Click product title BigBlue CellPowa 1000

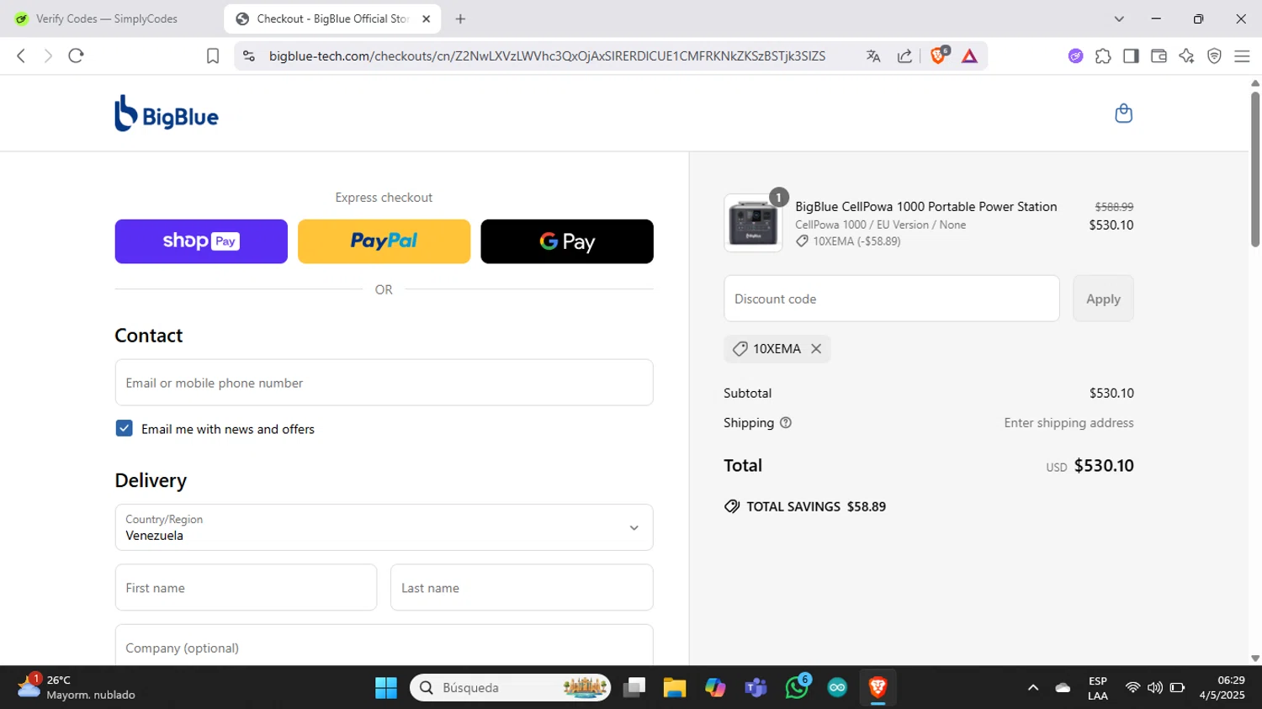pos(926,207)
